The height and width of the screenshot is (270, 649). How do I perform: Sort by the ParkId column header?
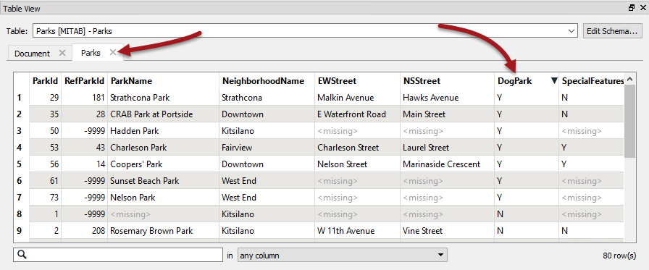(x=45, y=81)
